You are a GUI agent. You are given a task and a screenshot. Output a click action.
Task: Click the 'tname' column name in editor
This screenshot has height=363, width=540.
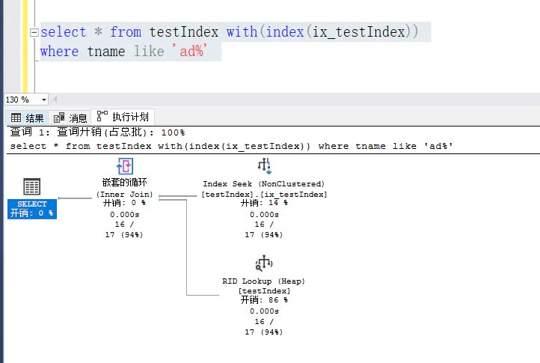[106, 52]
